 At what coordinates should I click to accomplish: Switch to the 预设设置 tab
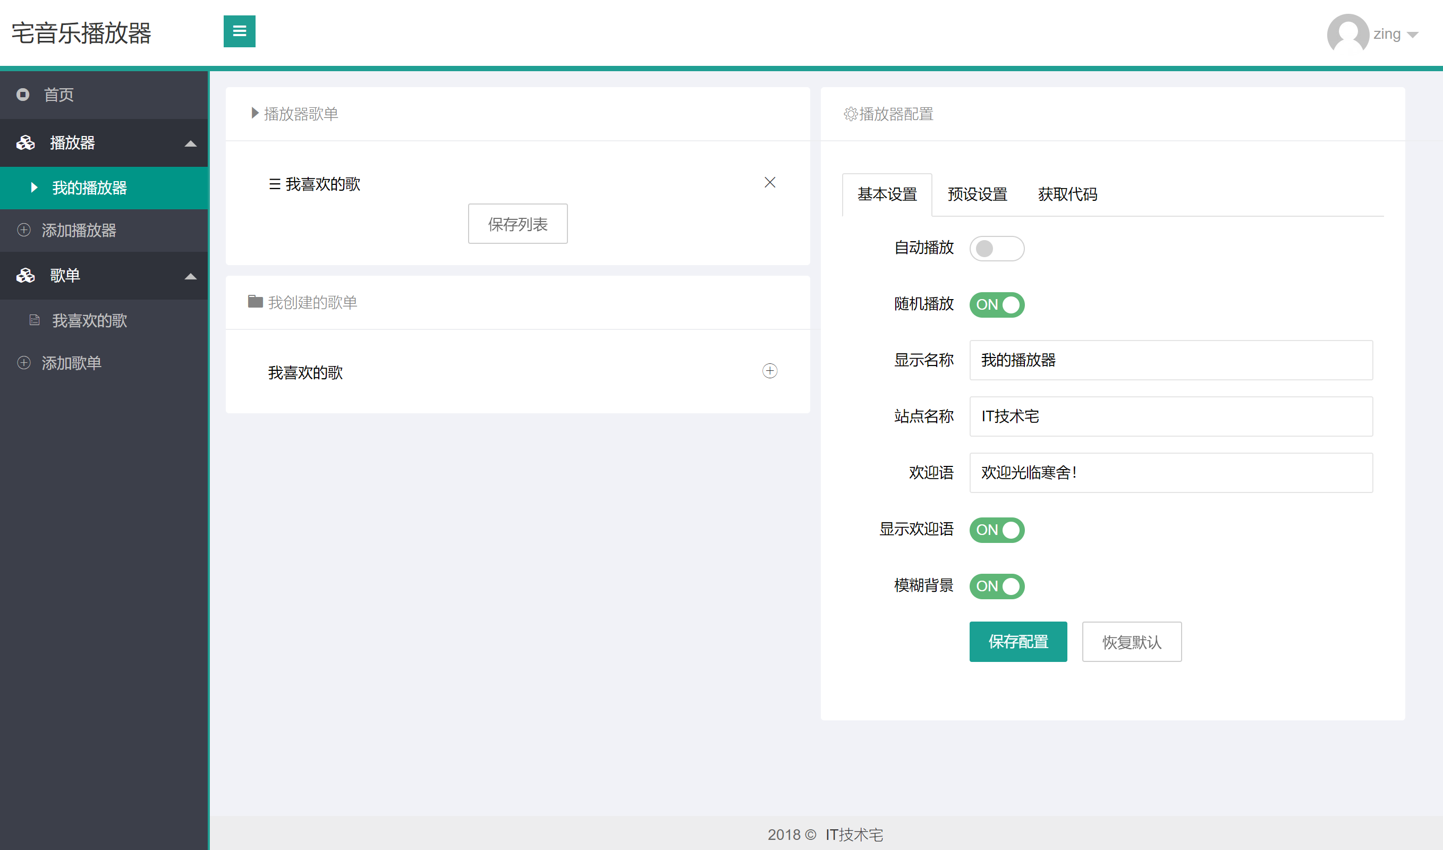click(977, 195)
